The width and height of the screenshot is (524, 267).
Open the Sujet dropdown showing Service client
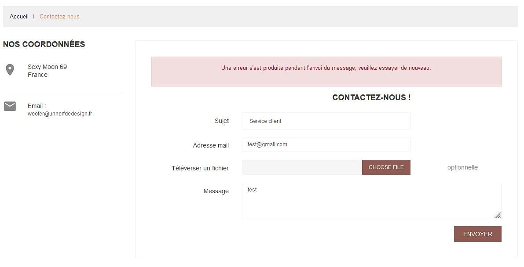coord(326,121)
